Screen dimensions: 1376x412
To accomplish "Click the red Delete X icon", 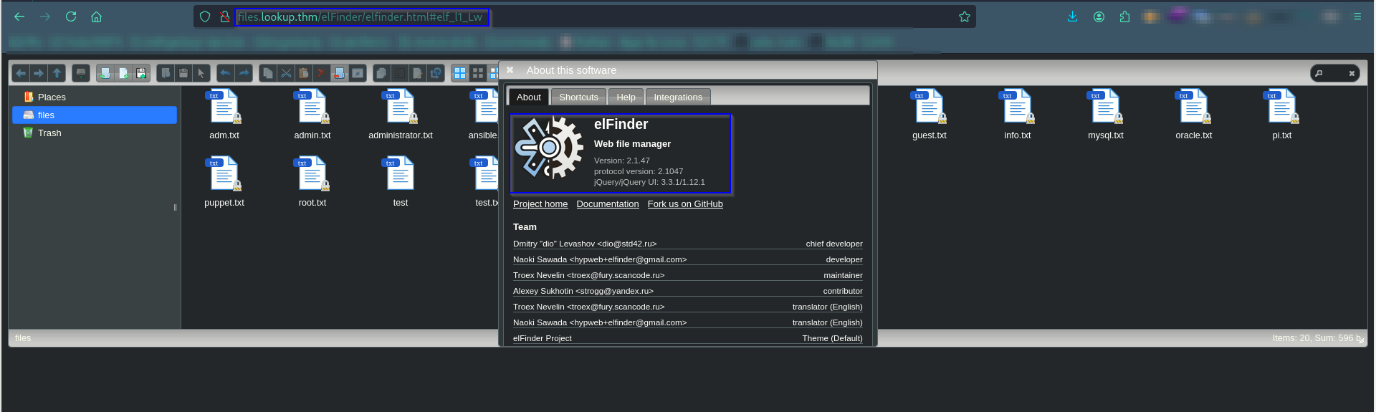I will coord(321,73).
